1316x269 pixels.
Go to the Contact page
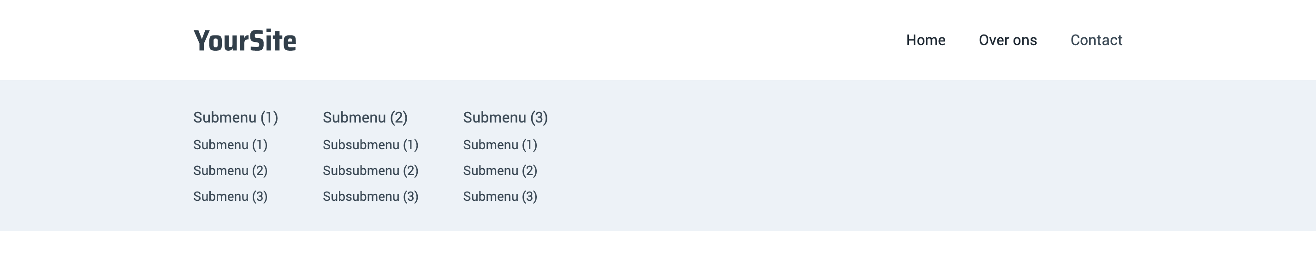[1096, 41]
